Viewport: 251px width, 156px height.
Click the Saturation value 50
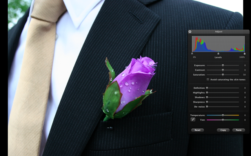click(x=244, y=74)
